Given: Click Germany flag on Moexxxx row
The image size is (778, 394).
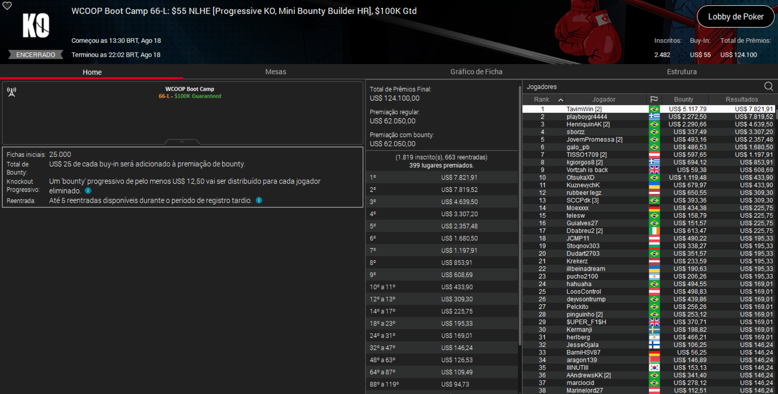Looking at the screenshot, I should (654, 208).
